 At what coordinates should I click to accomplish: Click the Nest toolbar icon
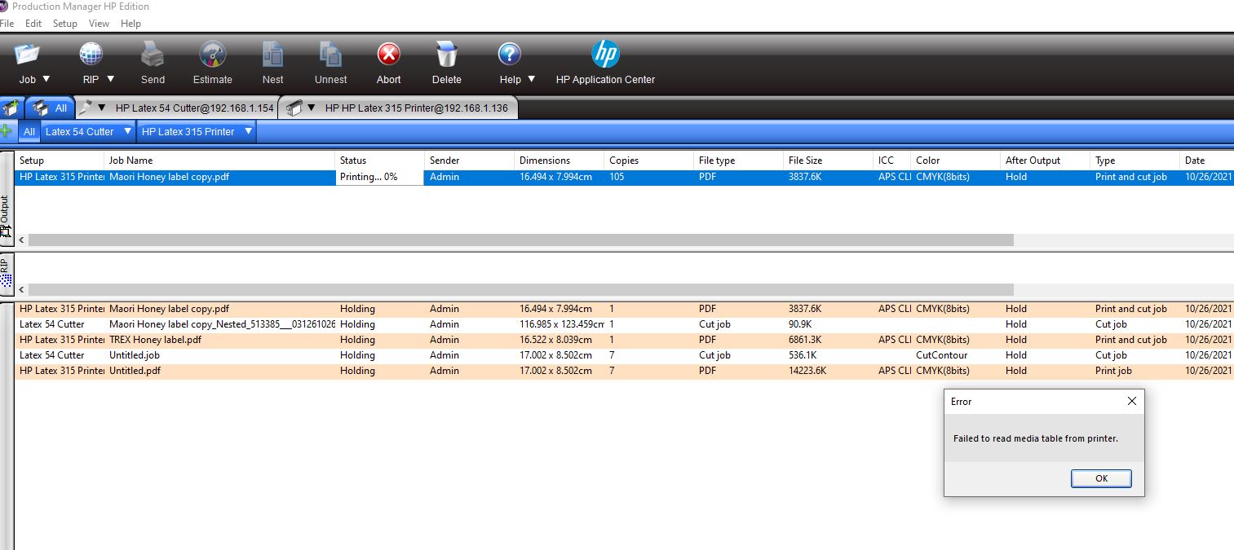(x=273, y=55)
